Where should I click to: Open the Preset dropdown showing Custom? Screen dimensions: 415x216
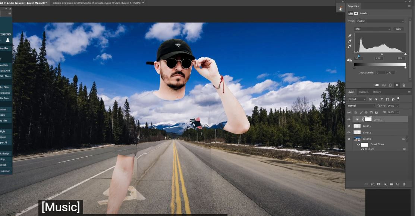pos(380,21)
